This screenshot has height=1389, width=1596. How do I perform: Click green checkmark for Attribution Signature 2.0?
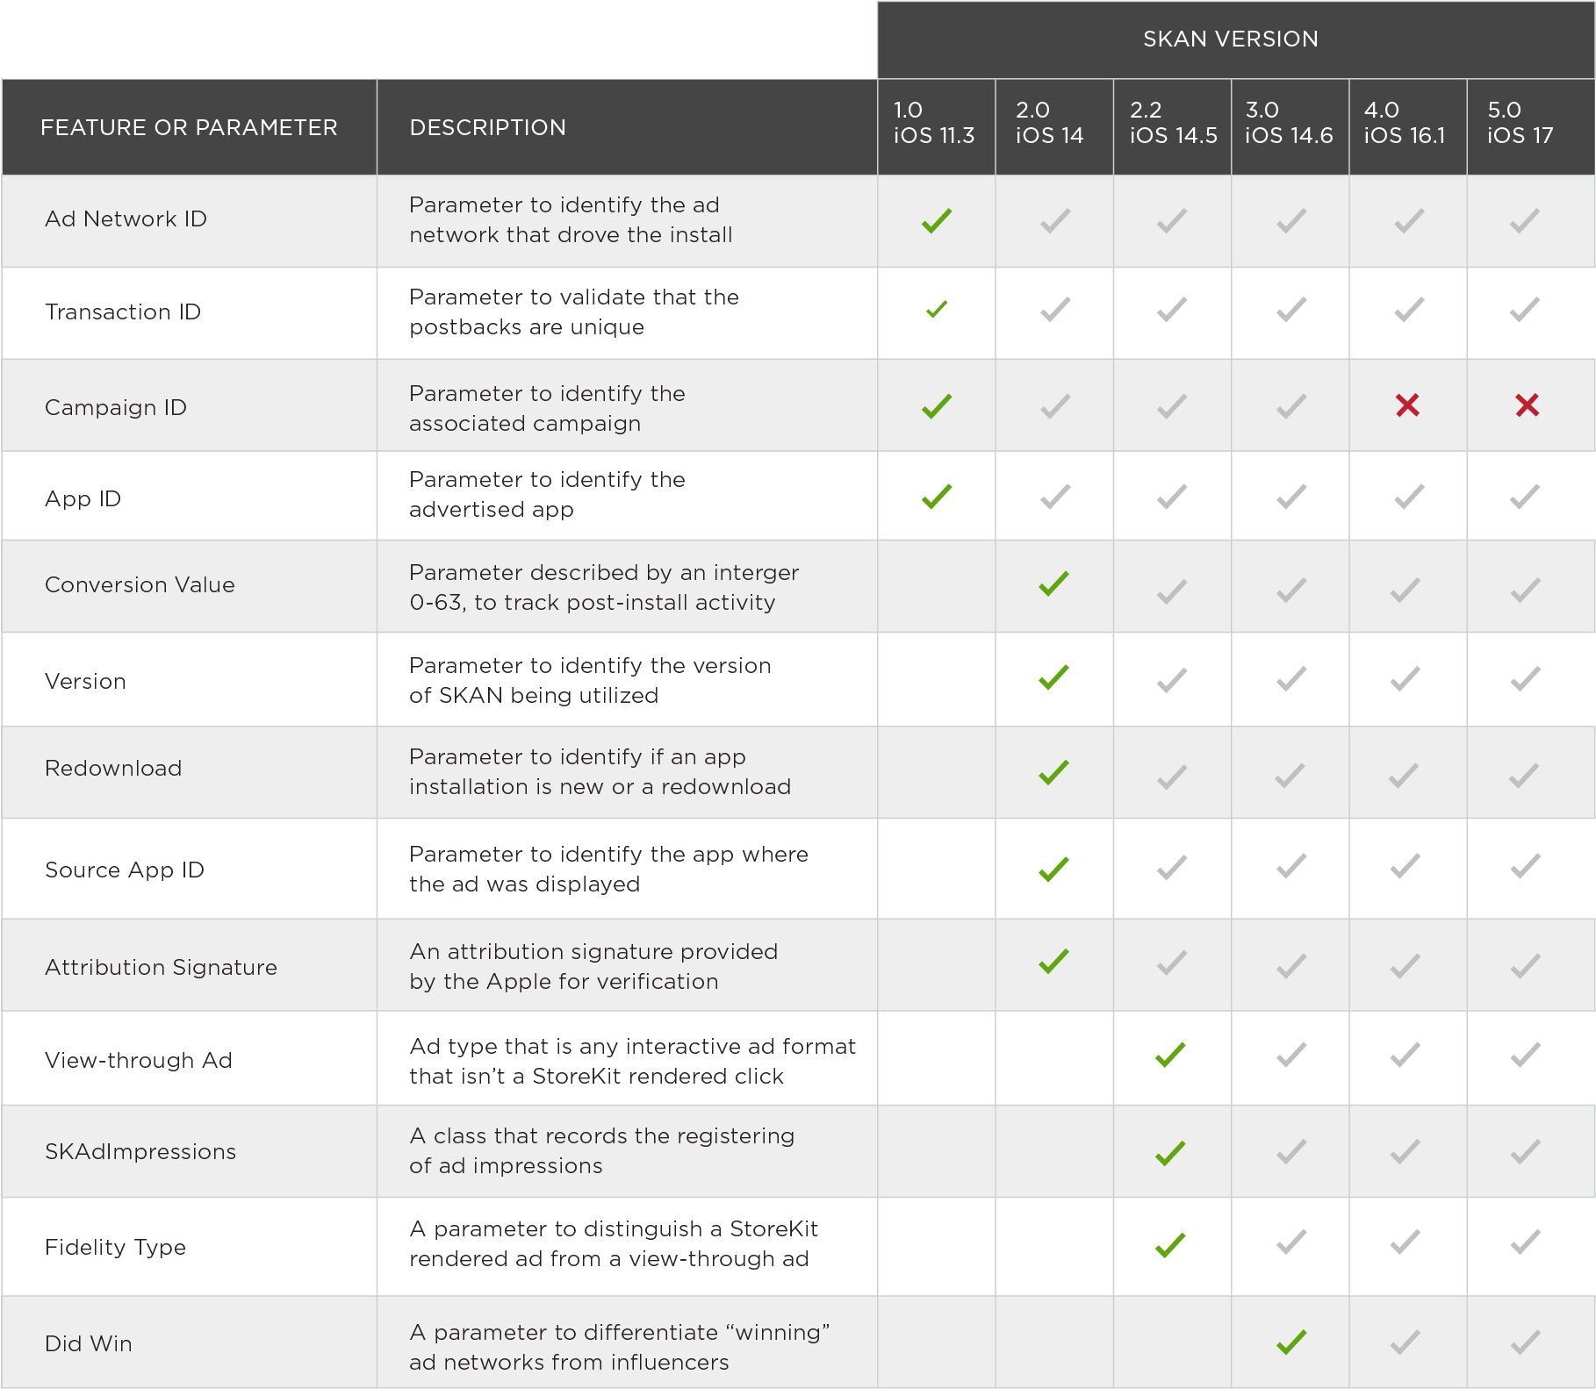[1053, 962]
